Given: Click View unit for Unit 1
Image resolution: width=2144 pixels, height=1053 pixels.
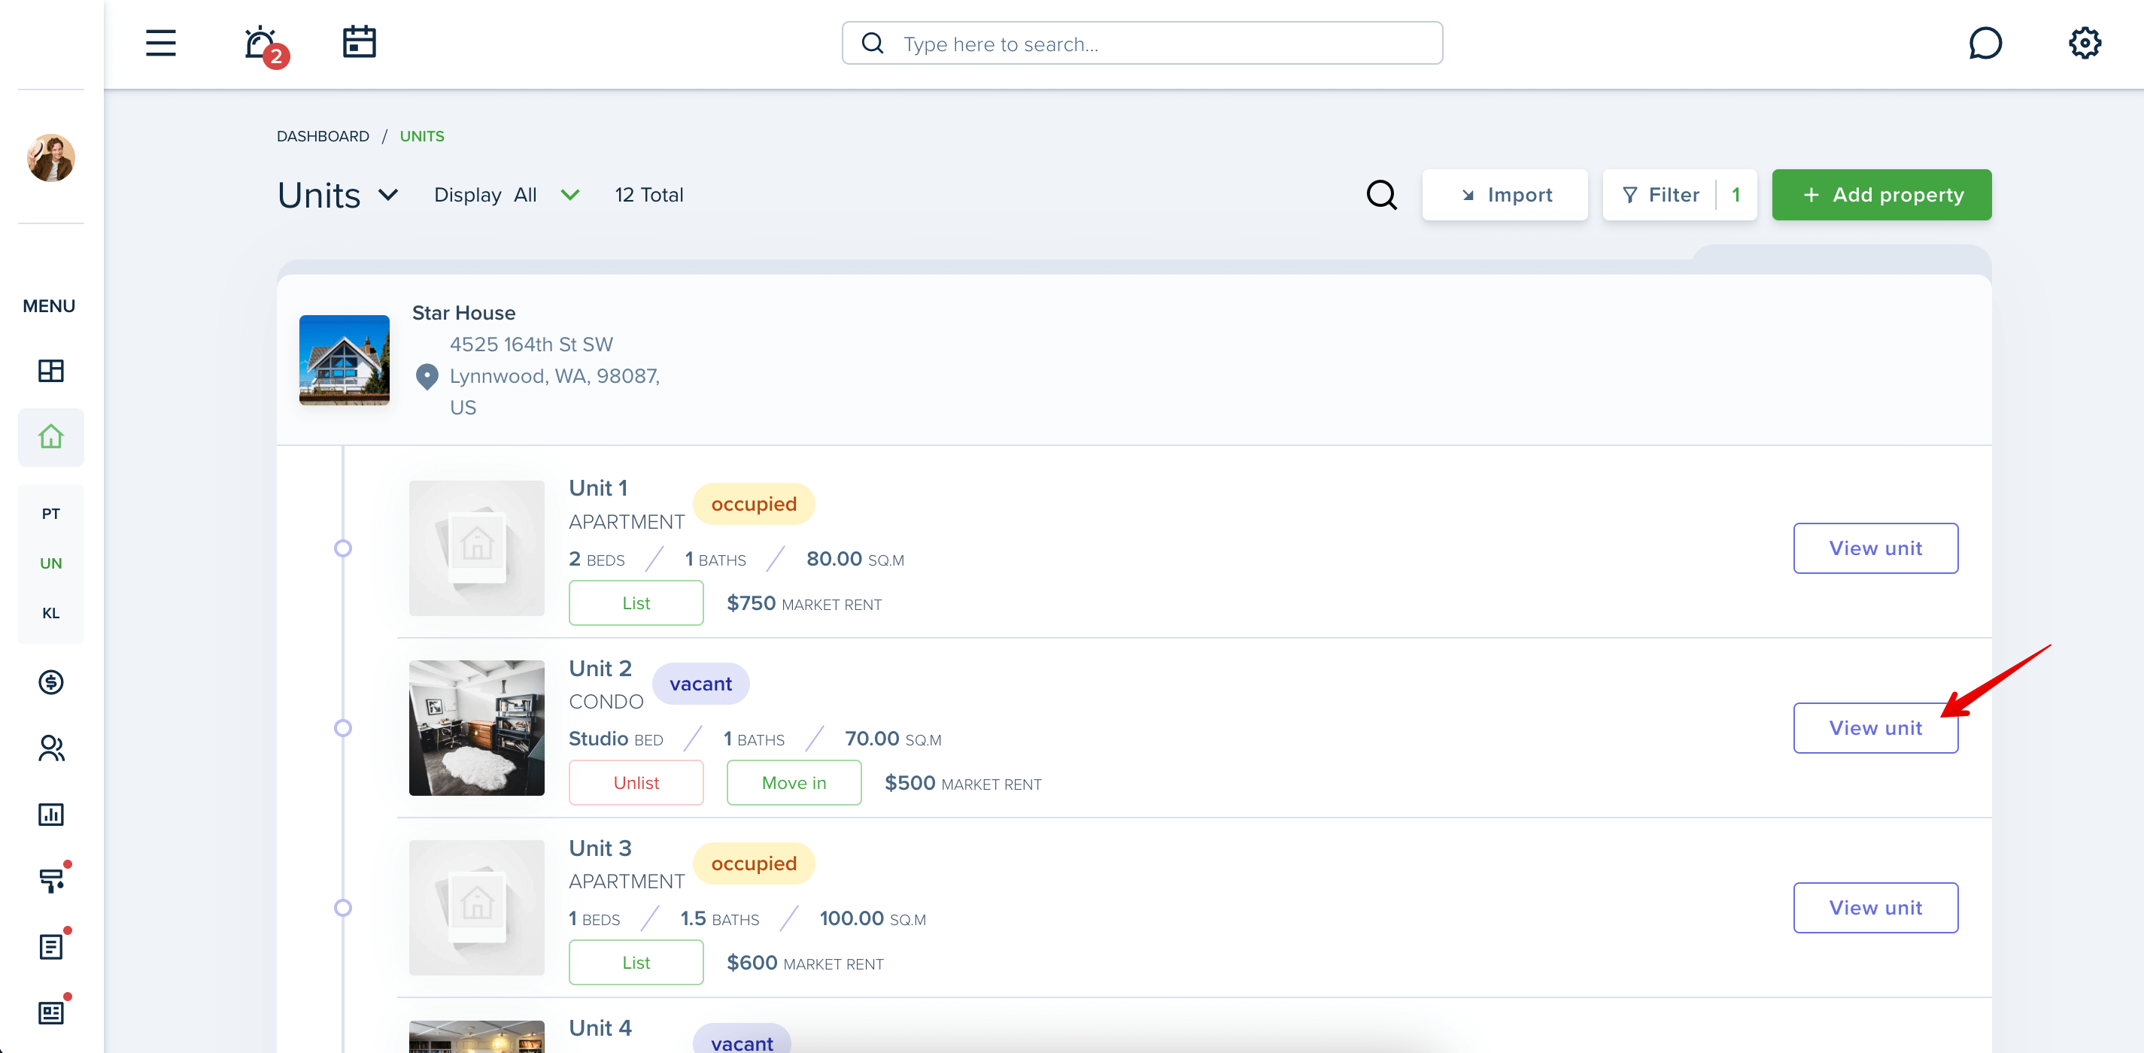Looking at the screenshot, I should (1875, 548).
